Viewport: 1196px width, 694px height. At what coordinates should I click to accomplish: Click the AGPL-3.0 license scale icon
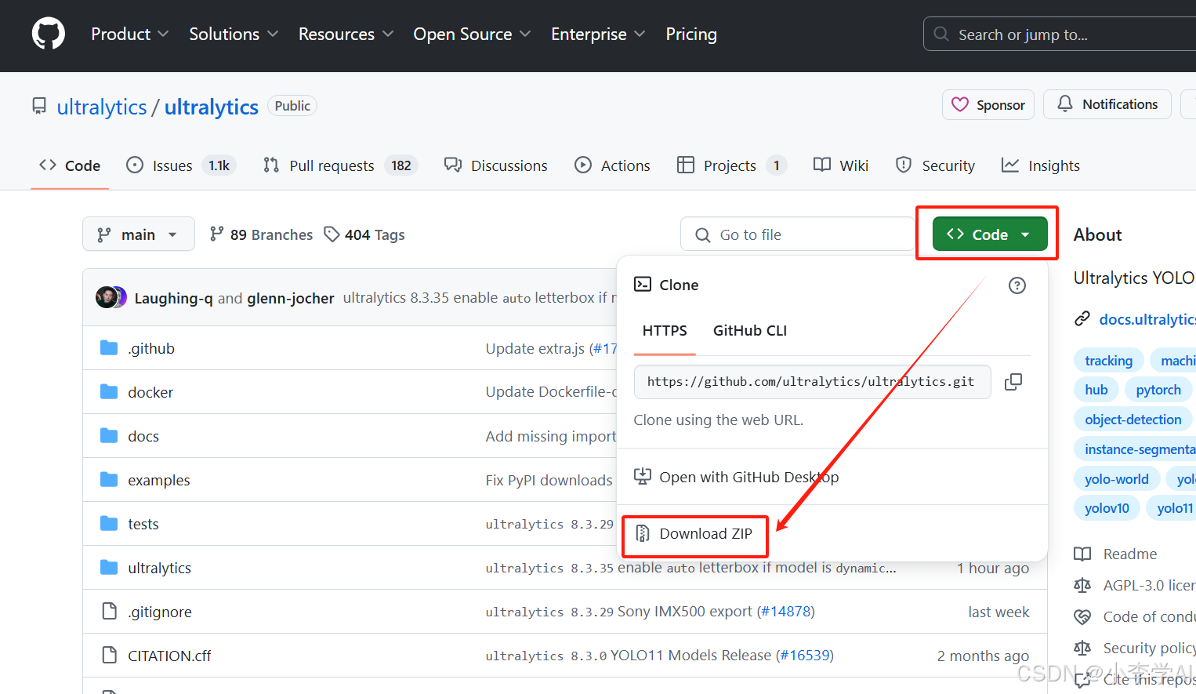point(1082,585)
